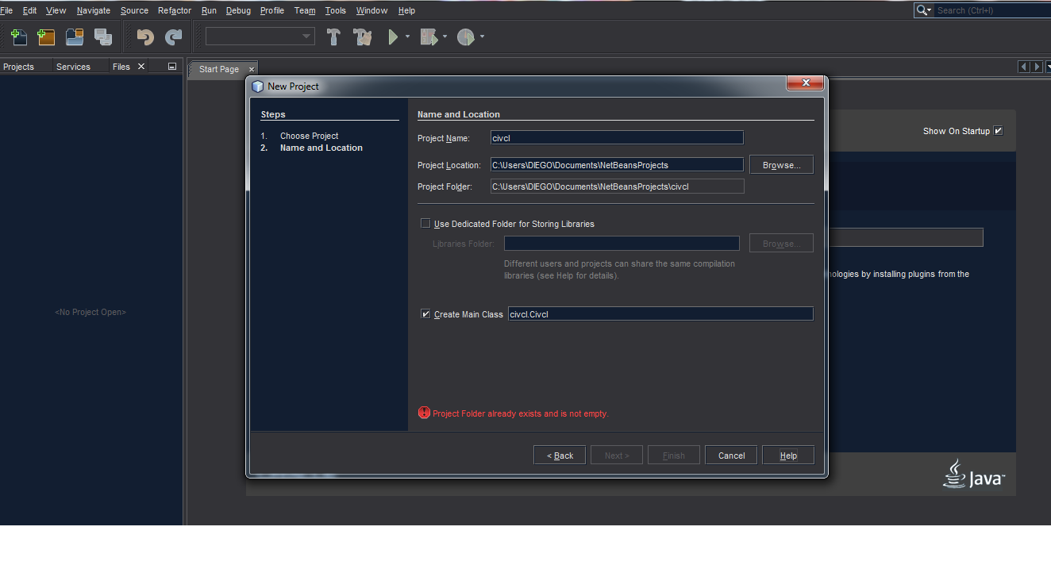Click the dialog Help button
Image resolution: width=1051 pixels, height=569 pixels.
tap(788, 456)
